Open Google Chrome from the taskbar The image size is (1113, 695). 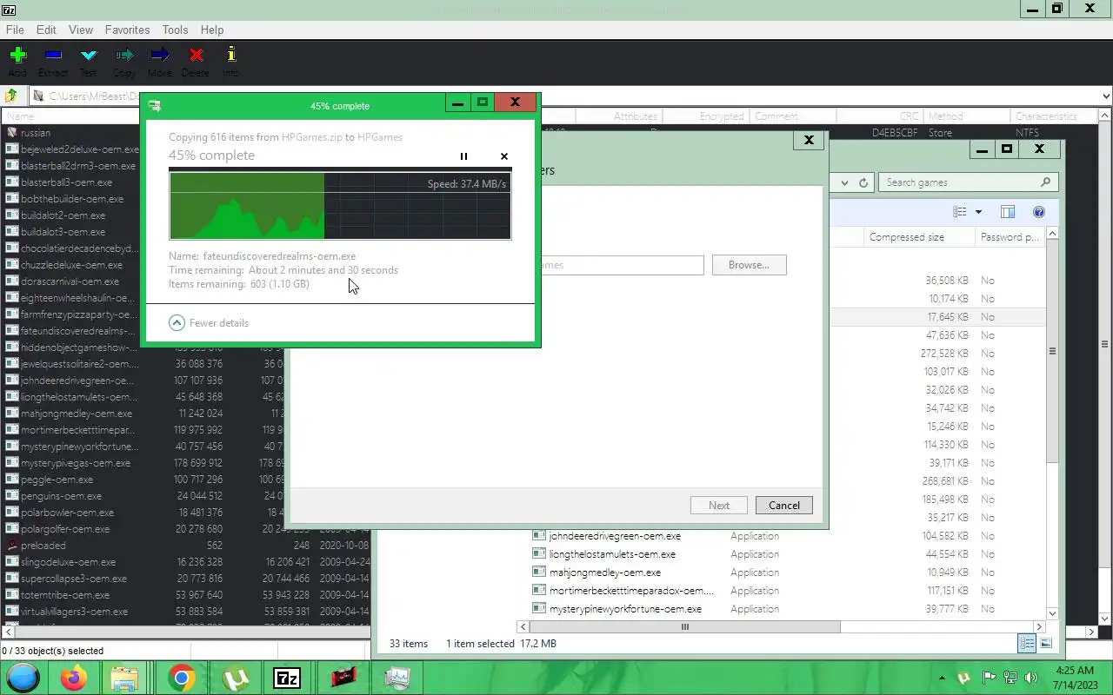[181, 678]
